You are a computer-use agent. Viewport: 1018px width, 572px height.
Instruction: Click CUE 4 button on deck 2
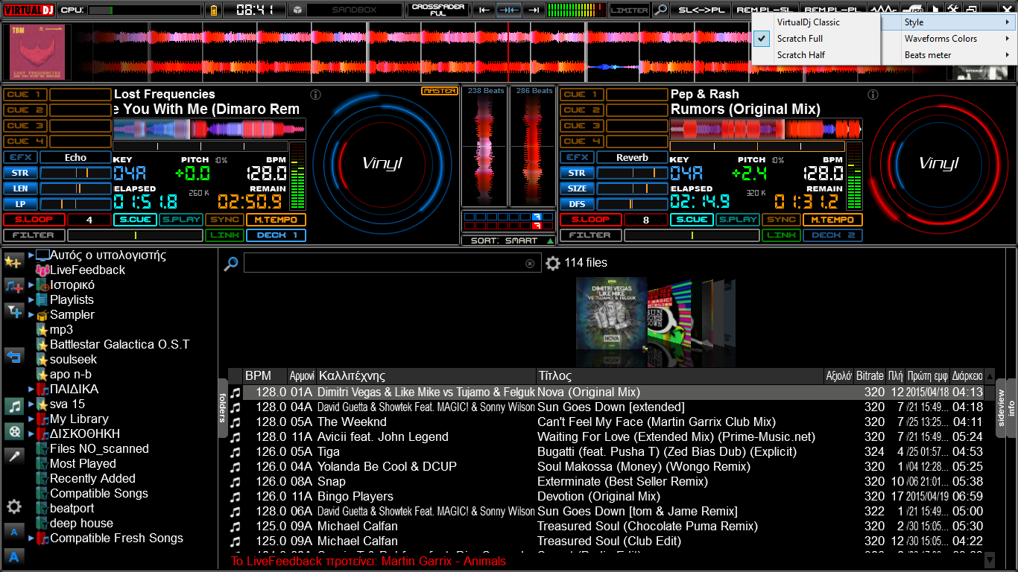[582, 142]
